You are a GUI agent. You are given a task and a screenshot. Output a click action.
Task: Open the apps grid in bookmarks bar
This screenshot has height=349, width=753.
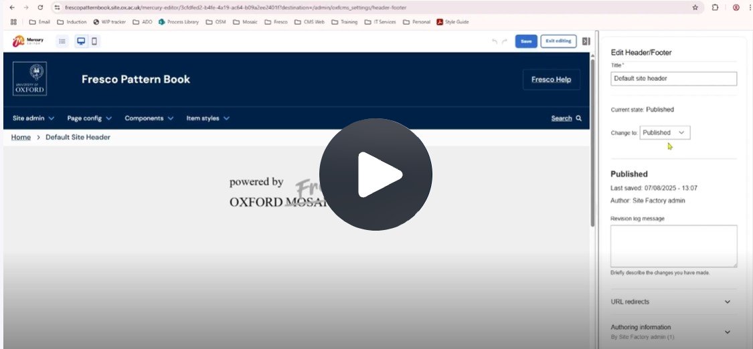pos(13,22)
